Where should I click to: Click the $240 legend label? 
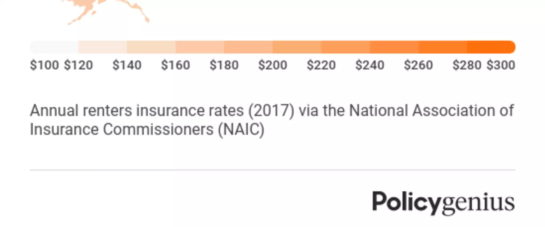370,65
